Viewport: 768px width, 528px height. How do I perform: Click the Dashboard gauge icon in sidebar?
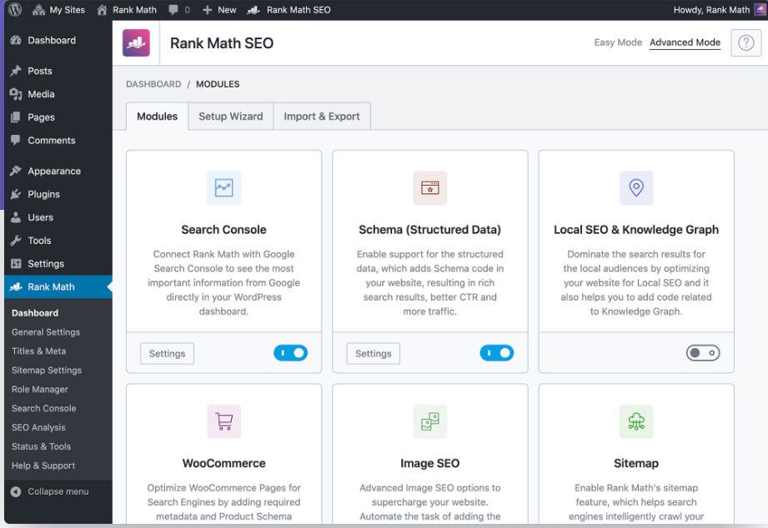click(16, 40)
